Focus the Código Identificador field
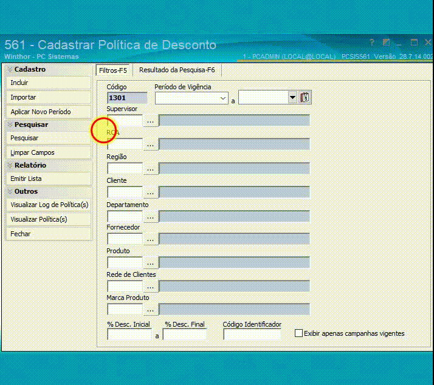434x385 pixels. click(252, 335)
